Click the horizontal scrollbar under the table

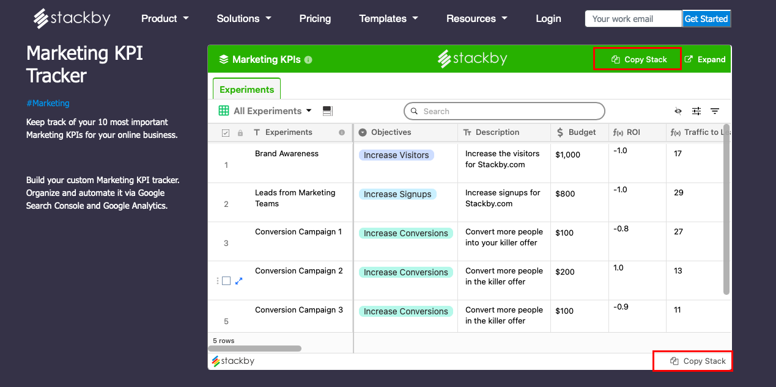[255, 349]
